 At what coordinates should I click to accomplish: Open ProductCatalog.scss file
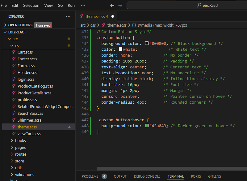[x=35, y=86]
